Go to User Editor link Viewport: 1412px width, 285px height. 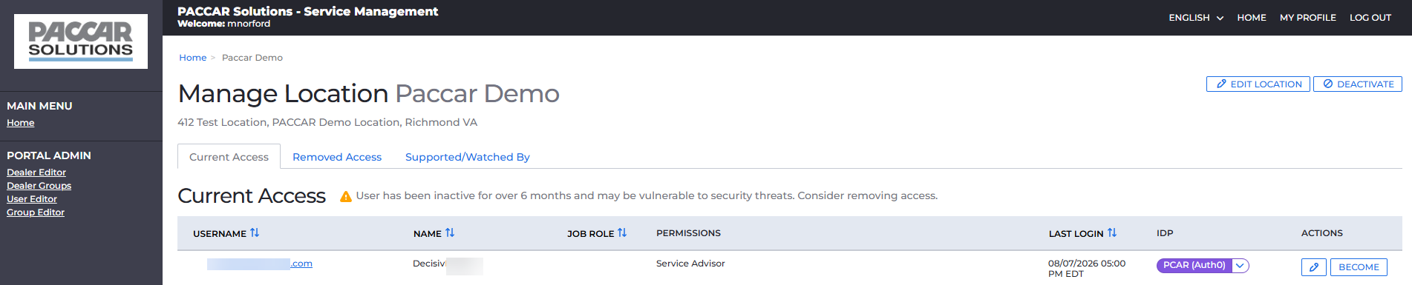[x=32, y=199]
